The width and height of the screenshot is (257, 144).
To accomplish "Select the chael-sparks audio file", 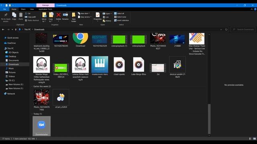I will tap(119, 66).
